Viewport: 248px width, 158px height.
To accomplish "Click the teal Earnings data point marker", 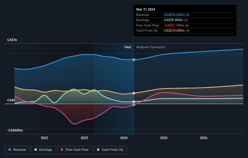I will [x=134, y=102].
